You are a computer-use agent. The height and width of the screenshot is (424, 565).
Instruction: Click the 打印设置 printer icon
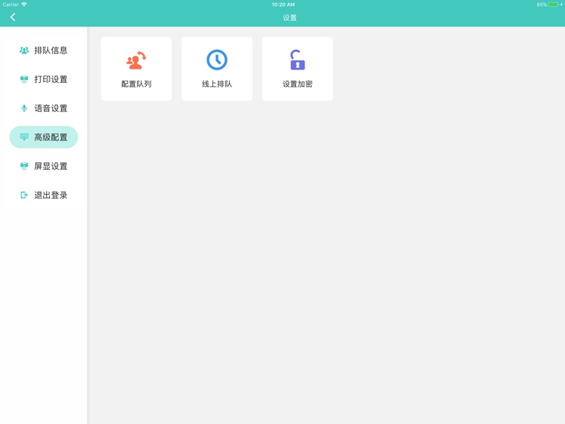click(24, 79)
